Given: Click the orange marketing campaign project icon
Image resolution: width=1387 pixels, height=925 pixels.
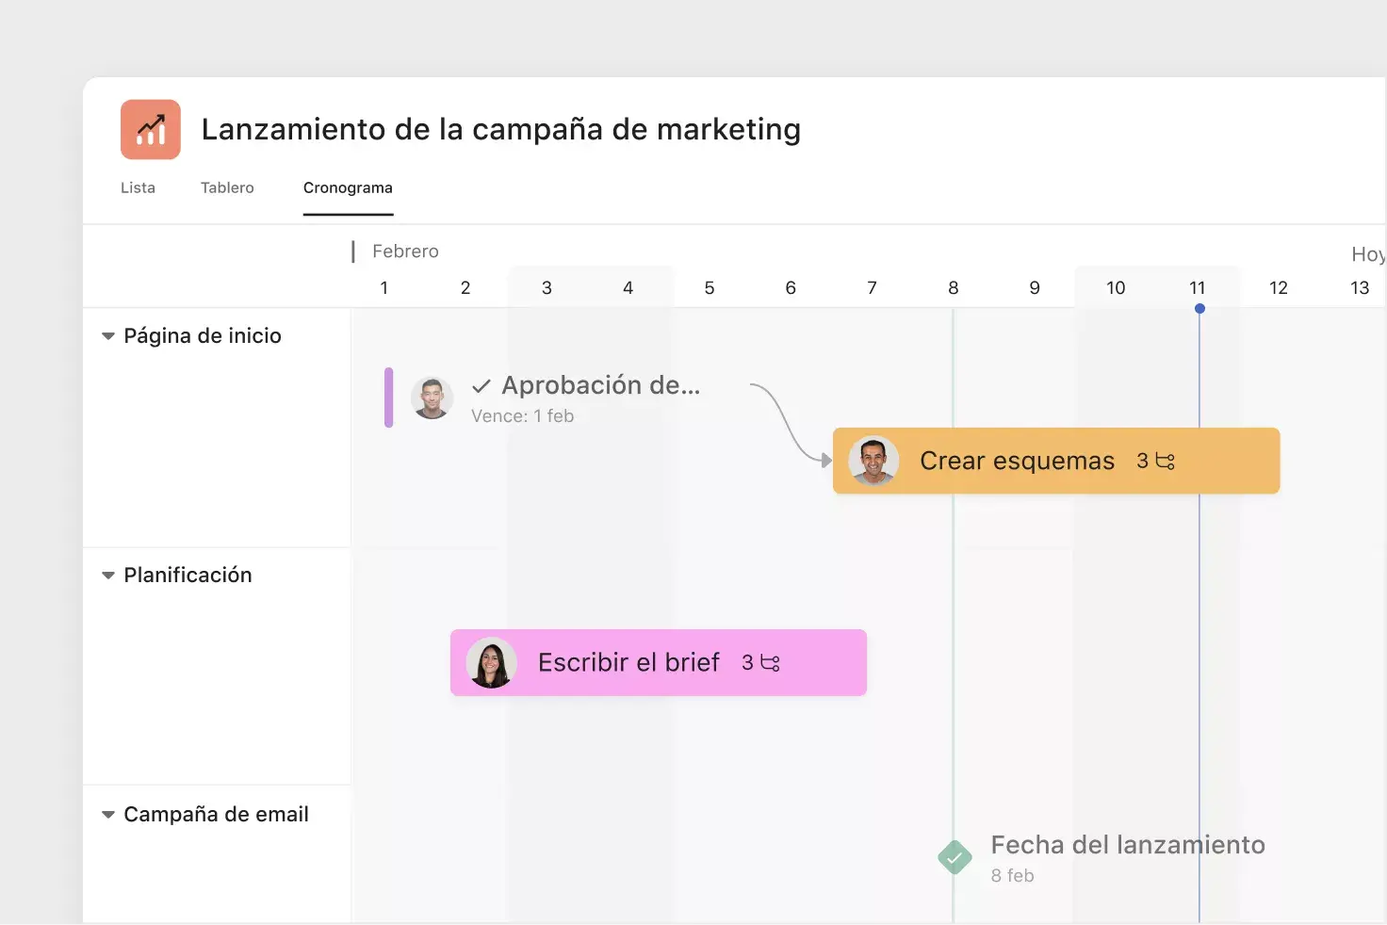Looking at the screenshot, I should (x=150, y=129).
